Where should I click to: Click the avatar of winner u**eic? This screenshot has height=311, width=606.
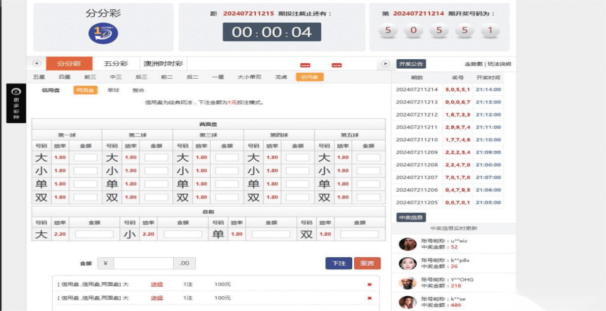pos(405,244)
